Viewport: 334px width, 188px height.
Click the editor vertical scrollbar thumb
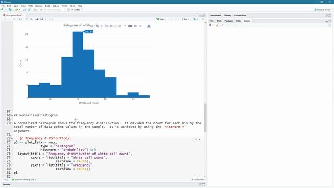pyautogui.click(x=205, y=118)
